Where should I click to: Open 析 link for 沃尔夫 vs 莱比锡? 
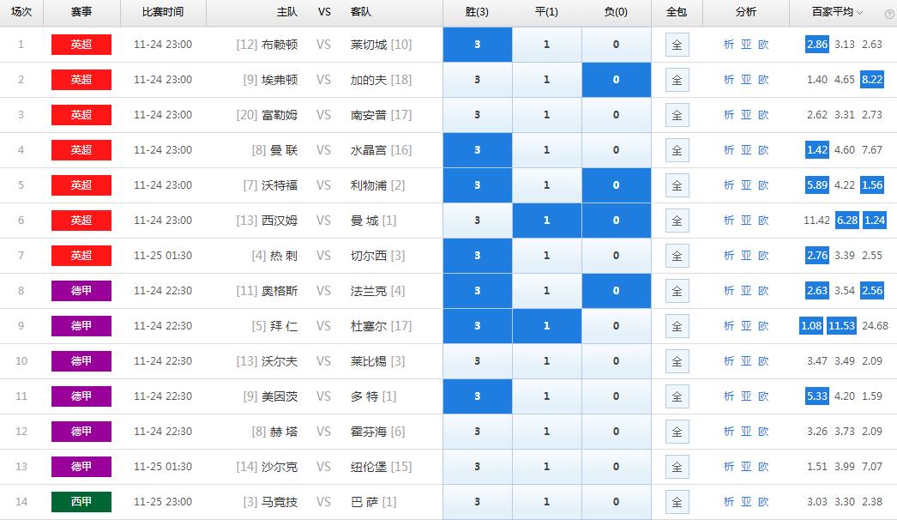click(x=729, y=361)
